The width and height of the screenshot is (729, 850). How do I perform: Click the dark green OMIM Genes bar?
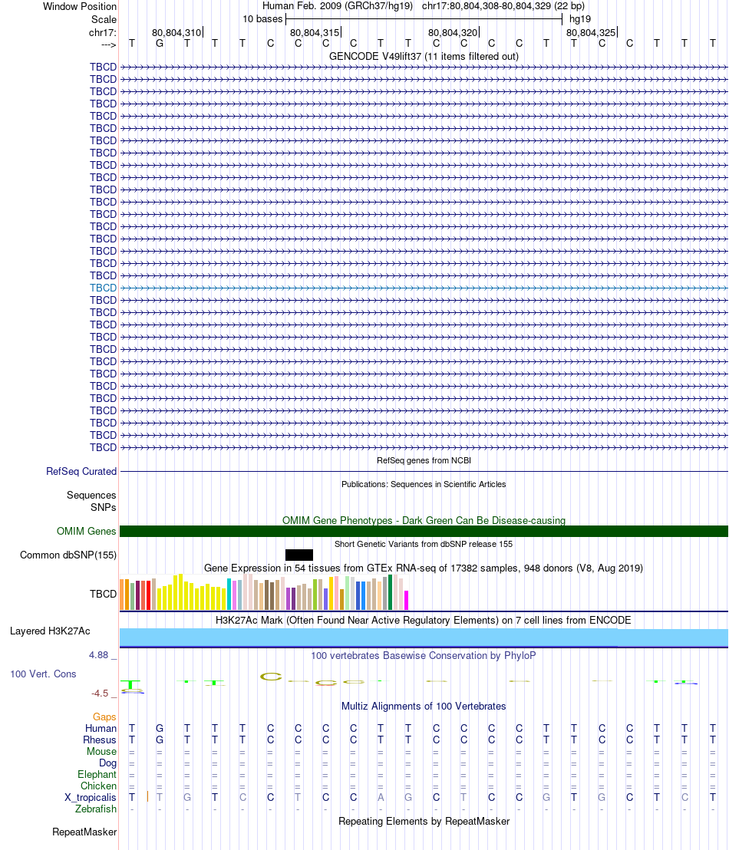pos(424,531)
